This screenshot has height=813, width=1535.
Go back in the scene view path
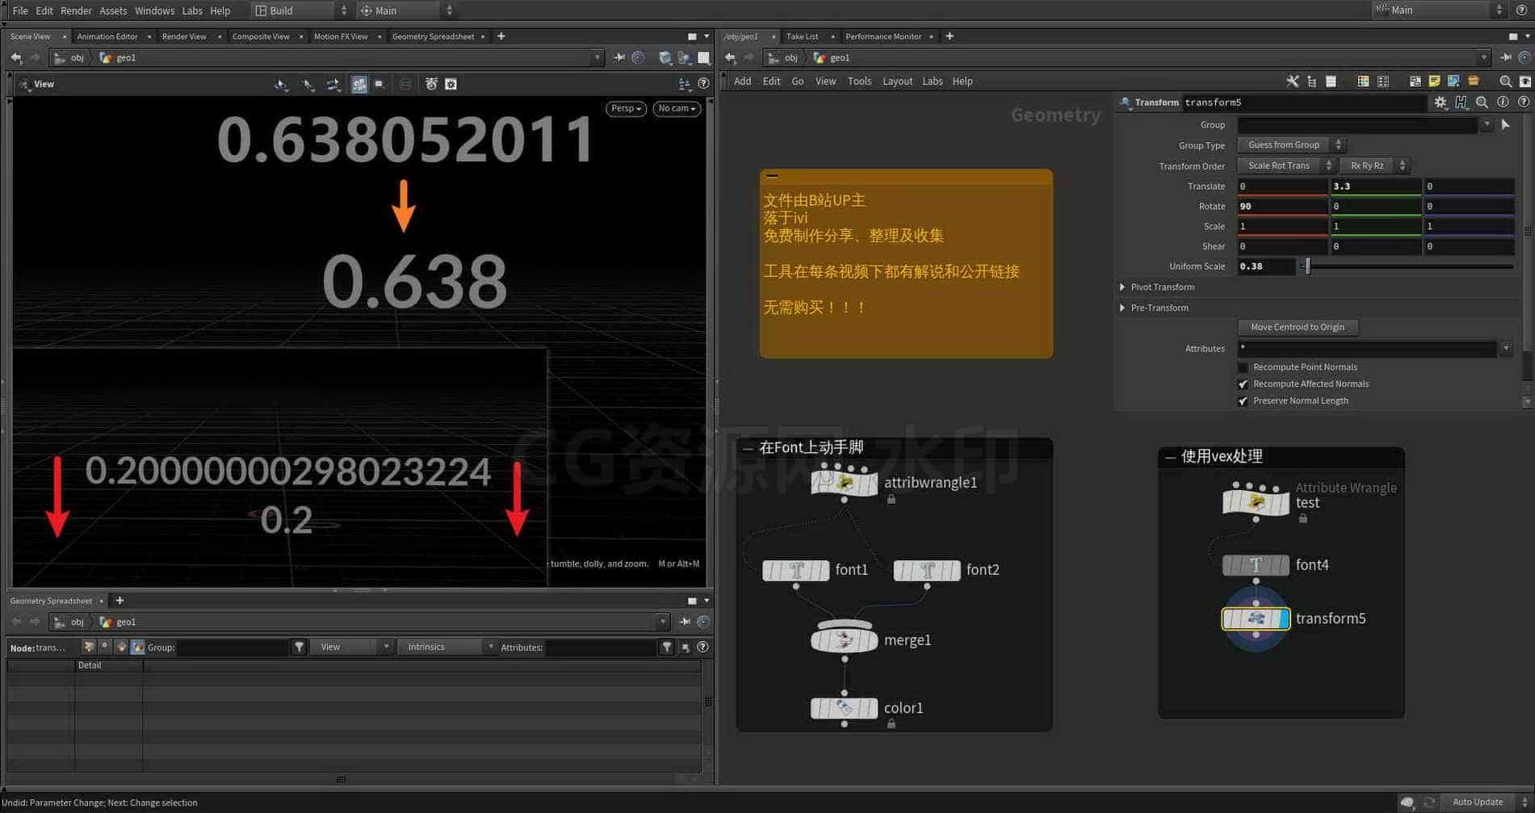click(x=16, y=58)
